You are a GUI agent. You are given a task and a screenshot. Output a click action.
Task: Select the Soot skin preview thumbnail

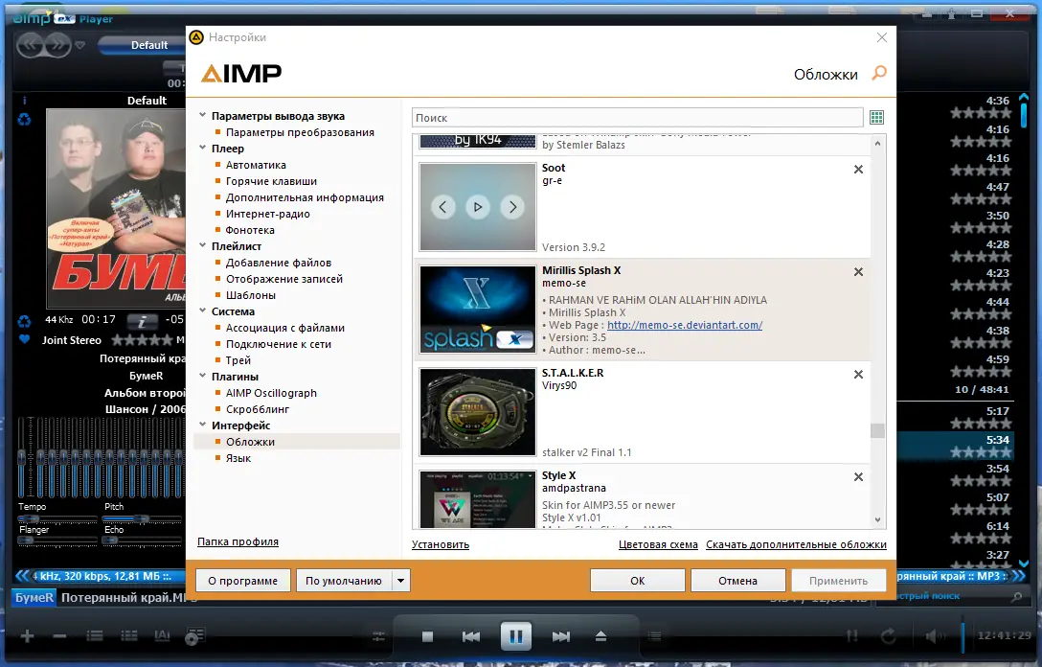pyautogui.click(x=478, y=207)
